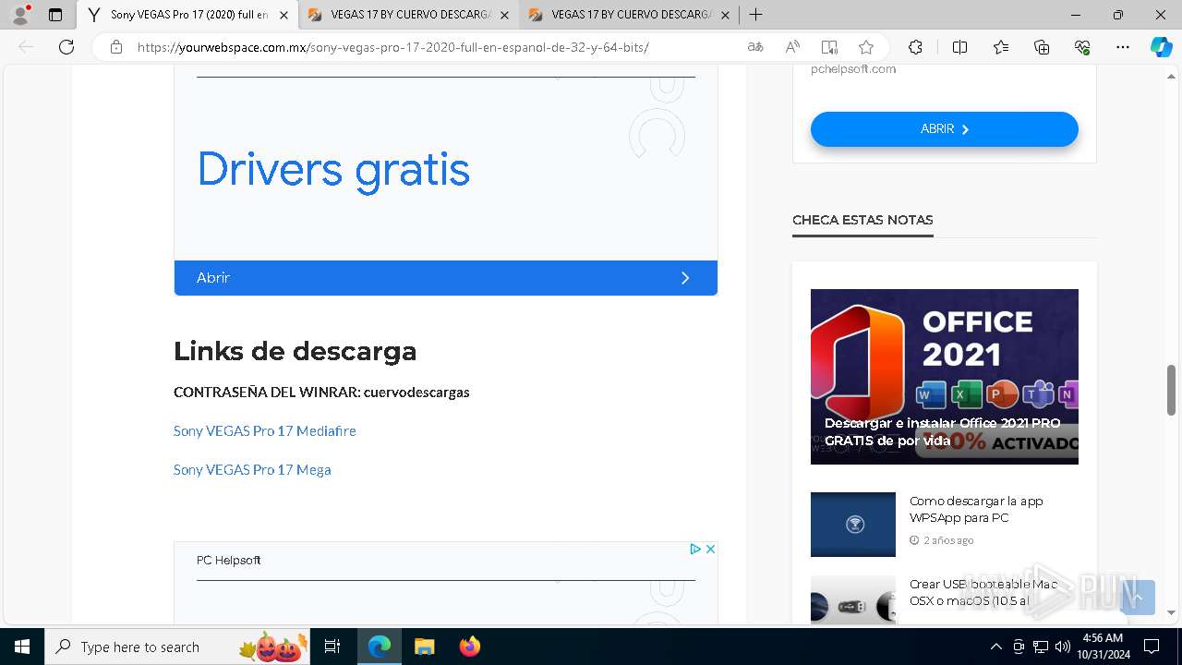This screenshot has height=665, width=1182.
Task: Open File Explorer from taskbar
Action: [424, 647]
